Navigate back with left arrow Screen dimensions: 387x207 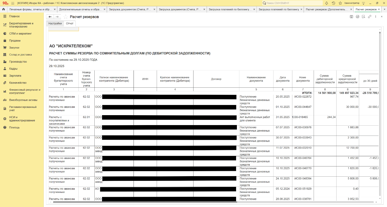[50, 17]
